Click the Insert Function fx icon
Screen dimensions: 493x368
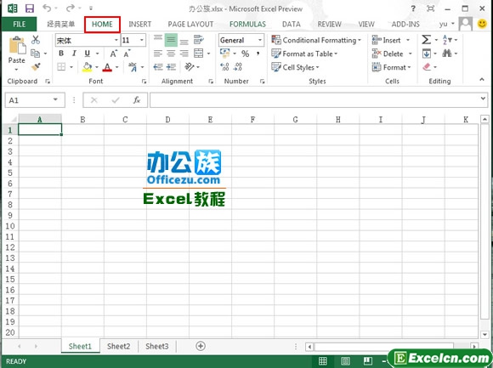pyautogui.click(x=137, y=100)
